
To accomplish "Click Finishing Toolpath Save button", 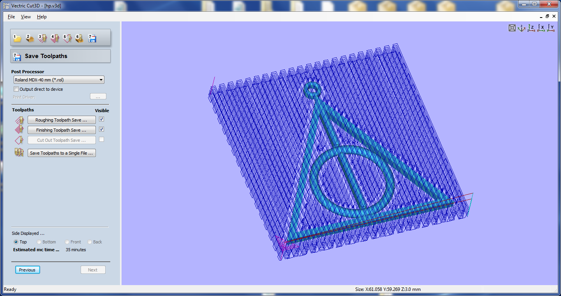I will pos(62,130).
